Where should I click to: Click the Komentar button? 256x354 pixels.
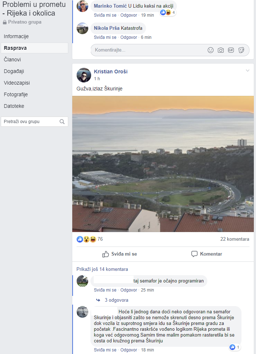point(207,254)
